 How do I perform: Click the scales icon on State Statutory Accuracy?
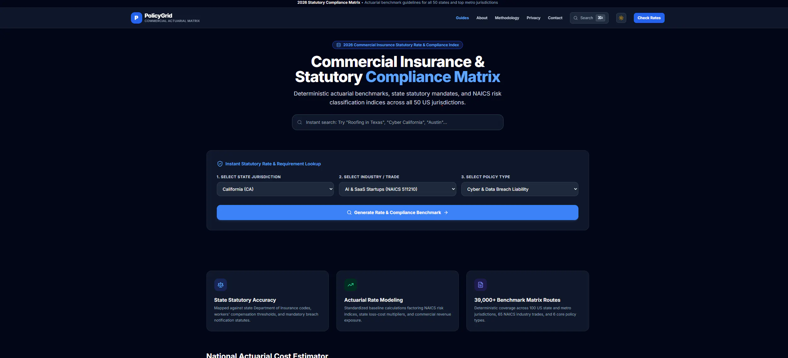point(221,285)
